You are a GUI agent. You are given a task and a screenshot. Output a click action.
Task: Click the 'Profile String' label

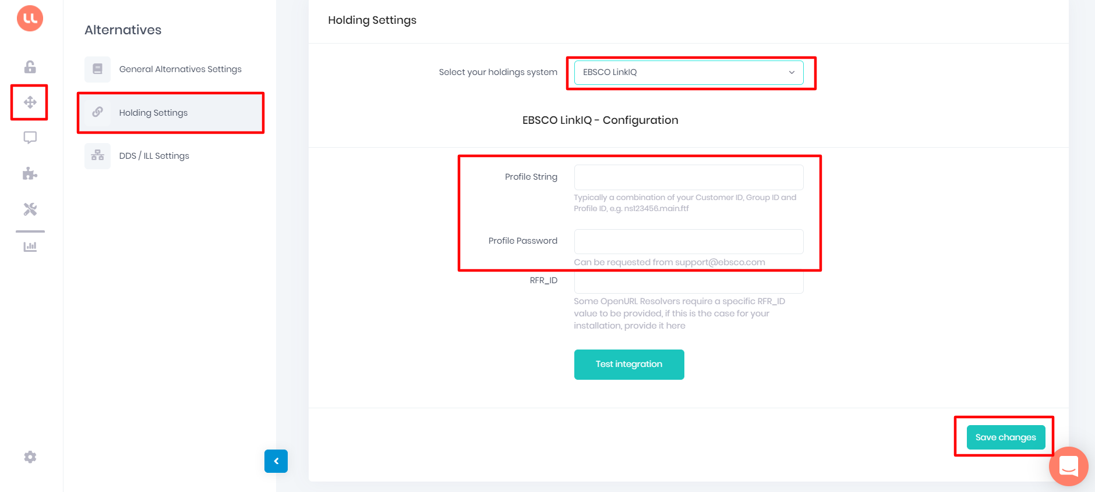531,177
